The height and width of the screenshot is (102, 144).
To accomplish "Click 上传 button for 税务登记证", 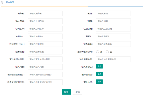I will [x=99, y=74].
